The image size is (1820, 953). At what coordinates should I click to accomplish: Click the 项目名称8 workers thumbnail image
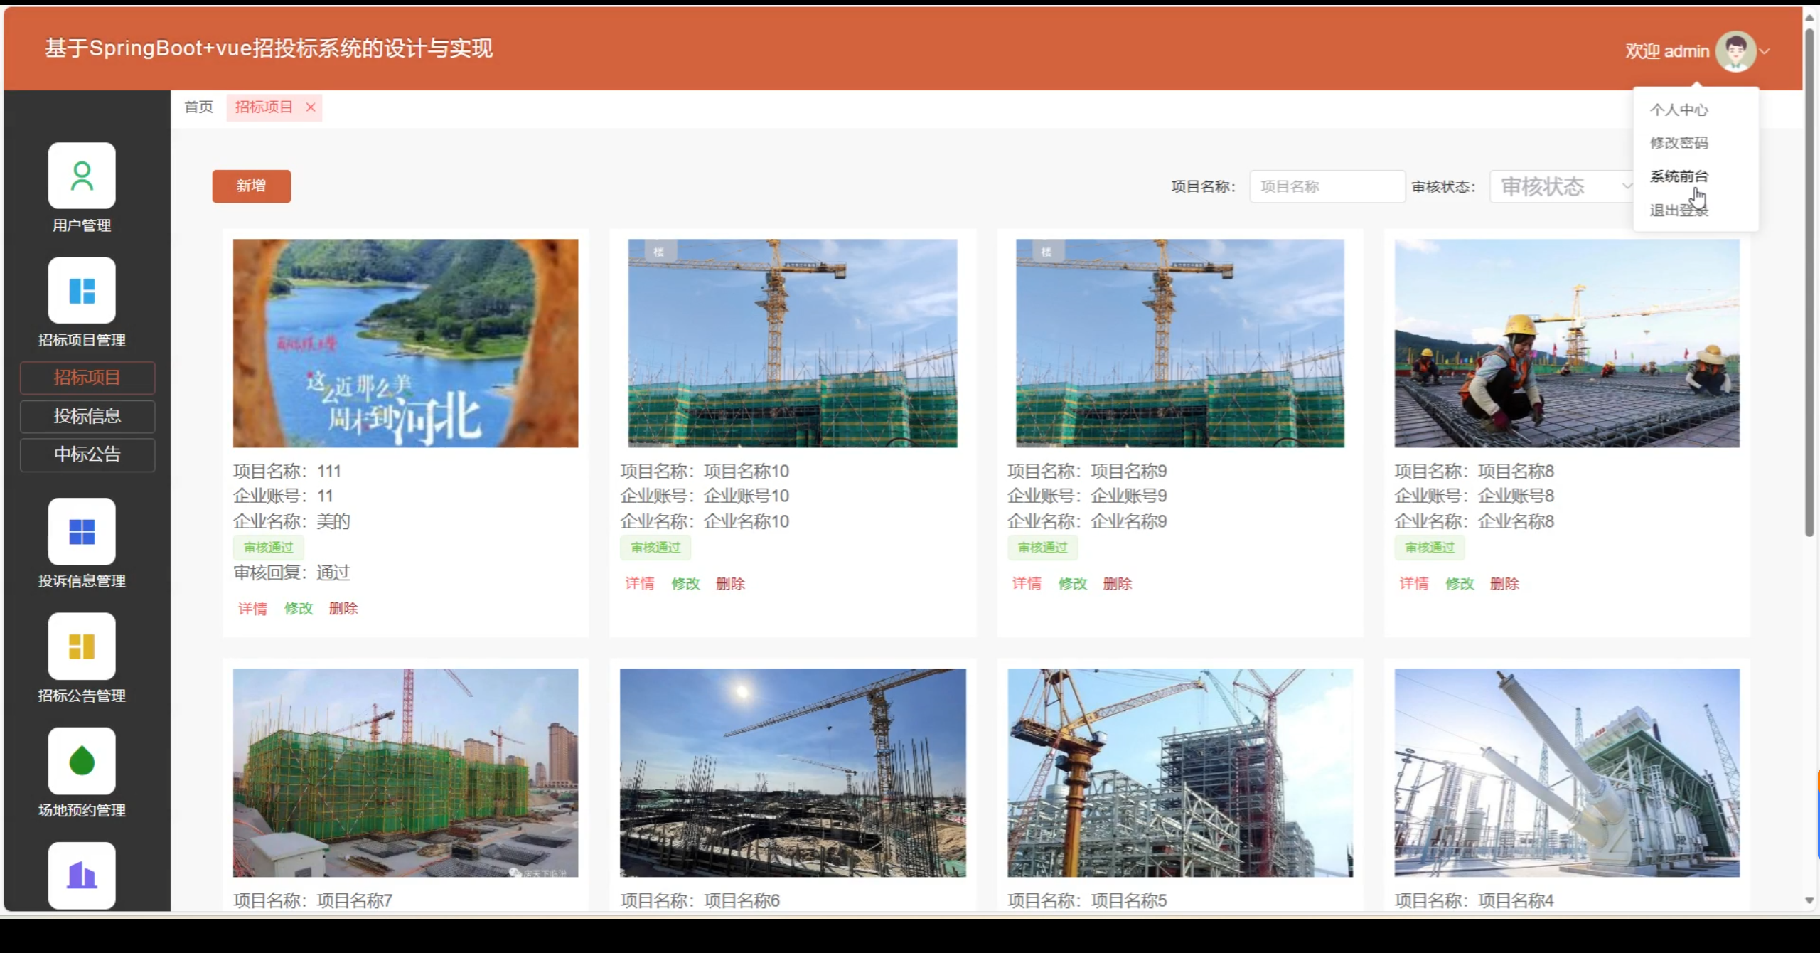pos(1567,343)
